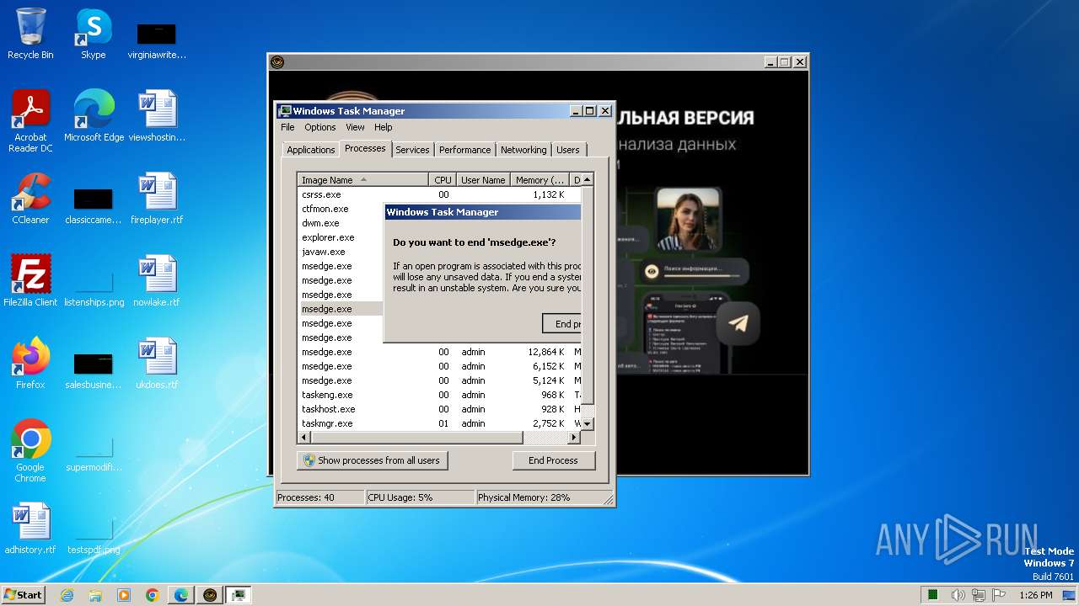
Task: Click the horizontal scrollbar right arrow
Action: 574,438
